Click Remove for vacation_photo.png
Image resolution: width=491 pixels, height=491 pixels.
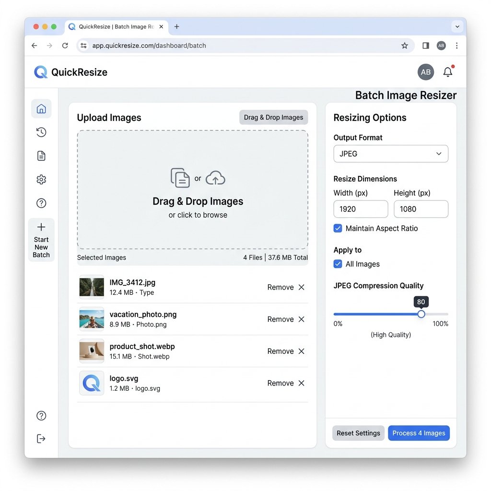(x=281, y=319)
